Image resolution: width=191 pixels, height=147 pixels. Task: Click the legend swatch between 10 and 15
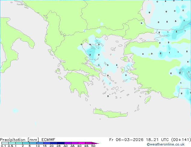click(x=40, y=143)
